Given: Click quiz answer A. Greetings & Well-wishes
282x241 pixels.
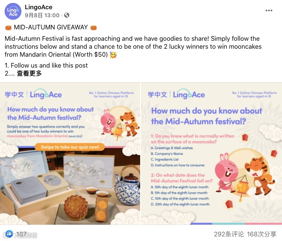Looking at the screenshot, I should pos(172,148).
